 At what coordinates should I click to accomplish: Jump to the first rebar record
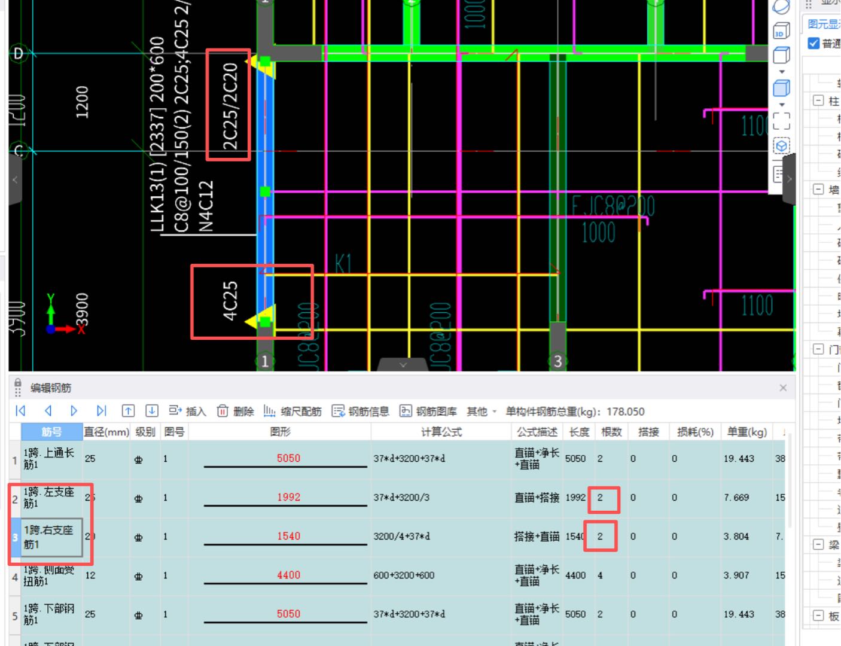(x=20, y=411)
